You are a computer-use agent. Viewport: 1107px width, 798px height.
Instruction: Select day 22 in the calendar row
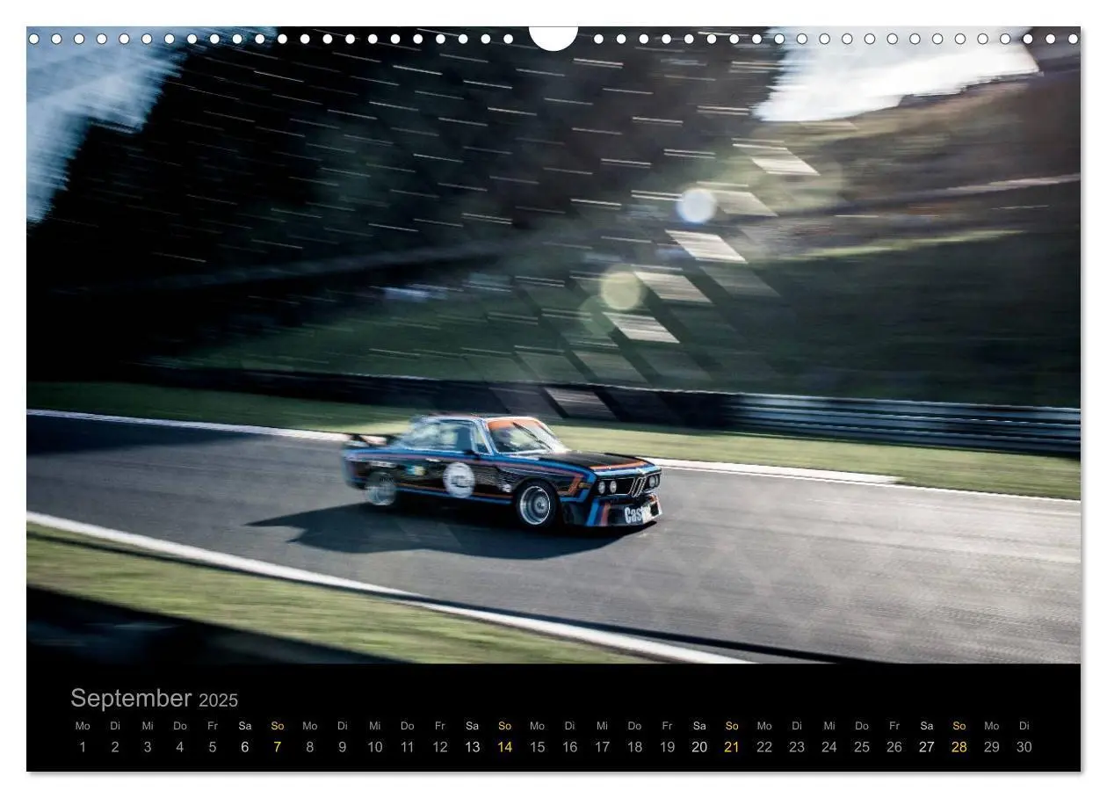point(764,747)
